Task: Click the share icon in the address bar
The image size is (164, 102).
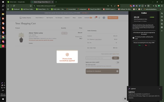Action: point(115,6)
